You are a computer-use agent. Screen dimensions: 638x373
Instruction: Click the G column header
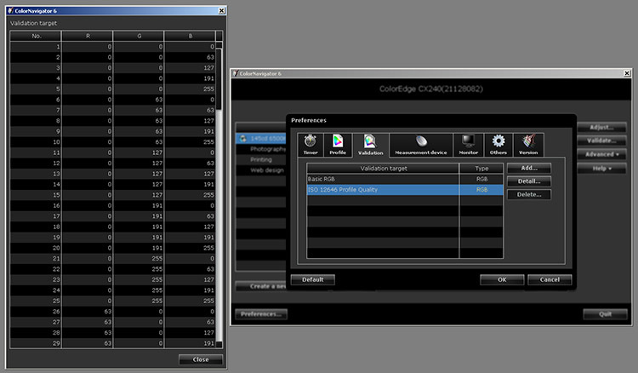(x=139, y=36)
